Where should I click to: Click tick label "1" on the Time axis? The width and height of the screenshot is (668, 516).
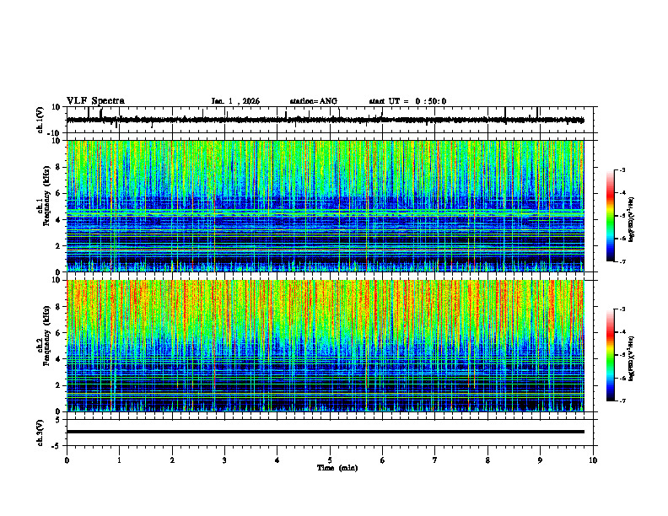tap(119, 460)
